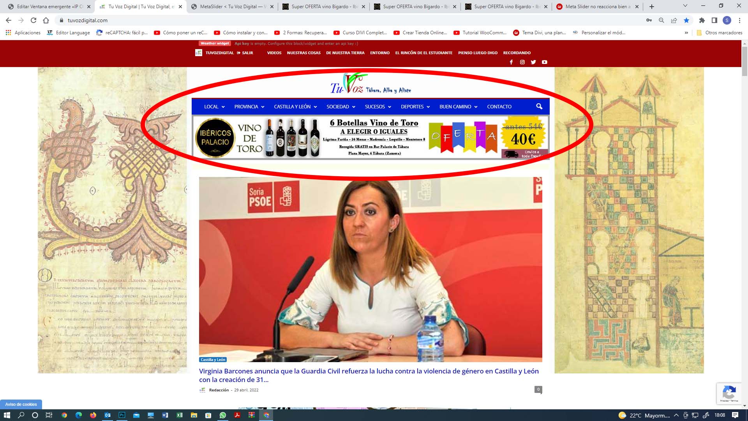Click the Redacción author link
The image size is (748, 421).
219,390
